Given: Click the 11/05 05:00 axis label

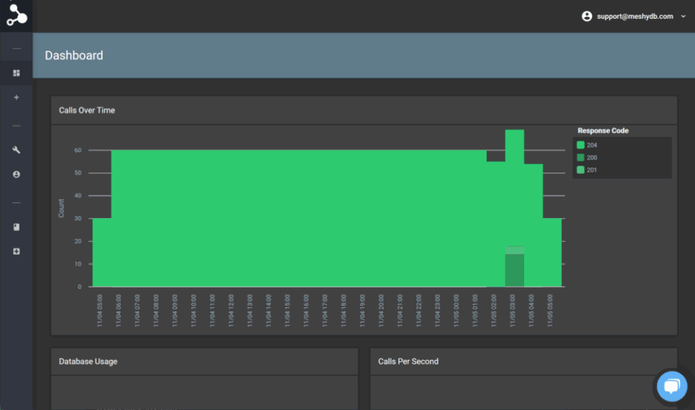Looking at the screenshot, I should [x=550, y=311].
